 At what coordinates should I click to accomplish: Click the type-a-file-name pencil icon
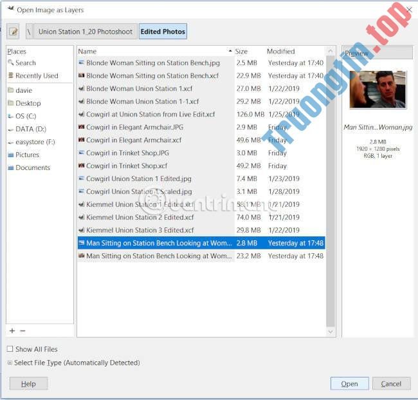click(13, 32)
